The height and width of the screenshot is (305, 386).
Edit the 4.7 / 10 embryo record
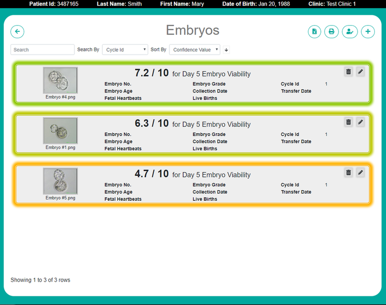[360, 172]
